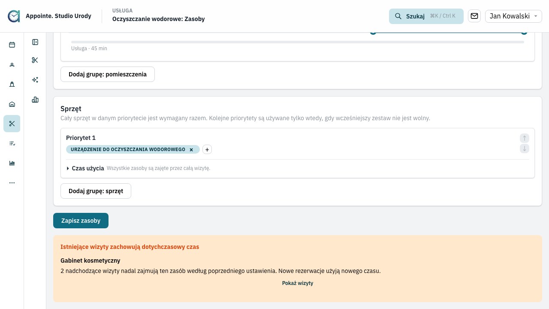The height and width of the screenshot is (309, 549).
Task: Click the Gabinet kosmetyczny heading in the warning
Action: tap(90, 261)
